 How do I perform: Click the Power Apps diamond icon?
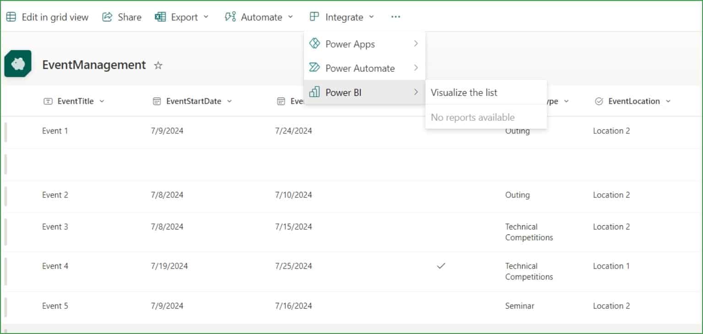click(x=314, y=43)
